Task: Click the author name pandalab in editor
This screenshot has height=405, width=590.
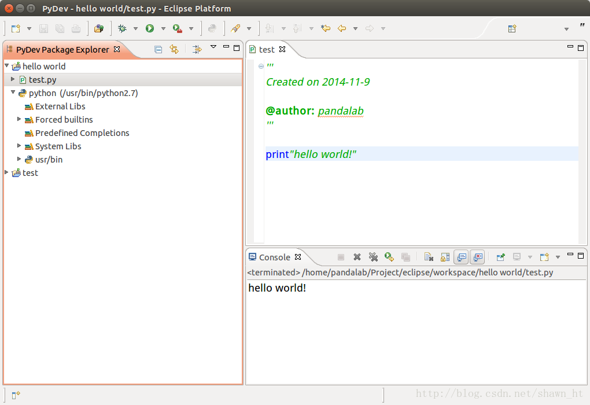Action: (x=341, y=111)
